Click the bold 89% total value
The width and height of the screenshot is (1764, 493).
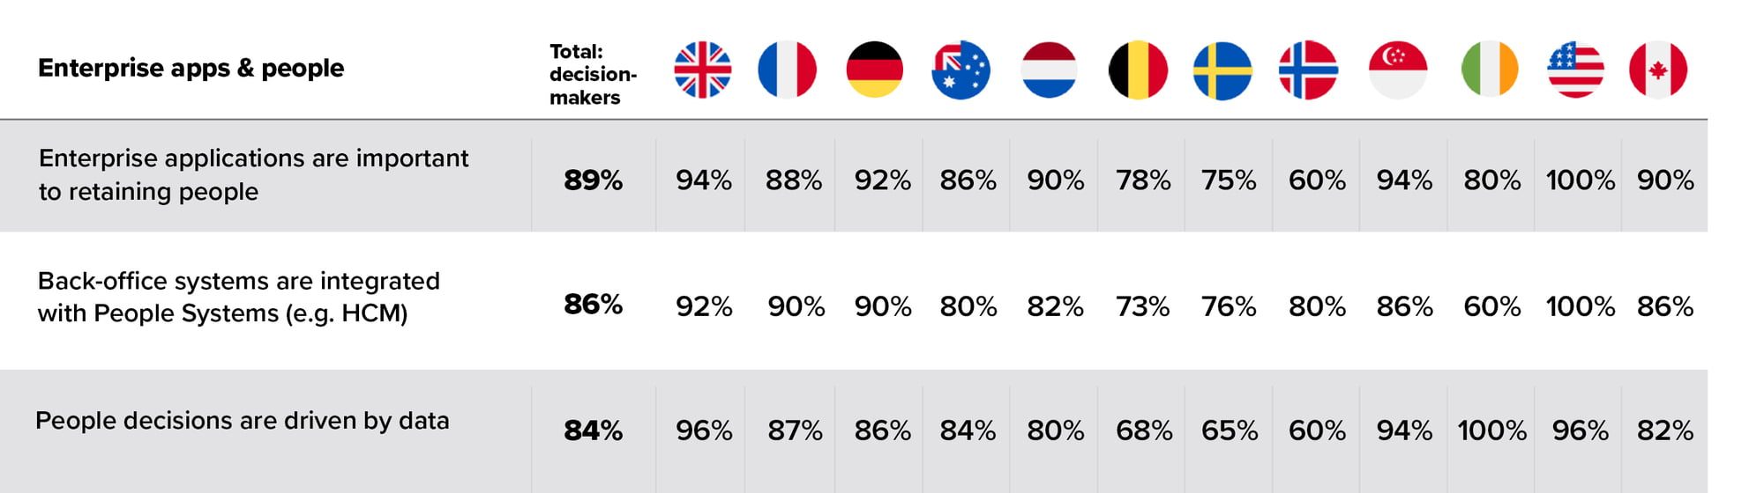[593, 180]
